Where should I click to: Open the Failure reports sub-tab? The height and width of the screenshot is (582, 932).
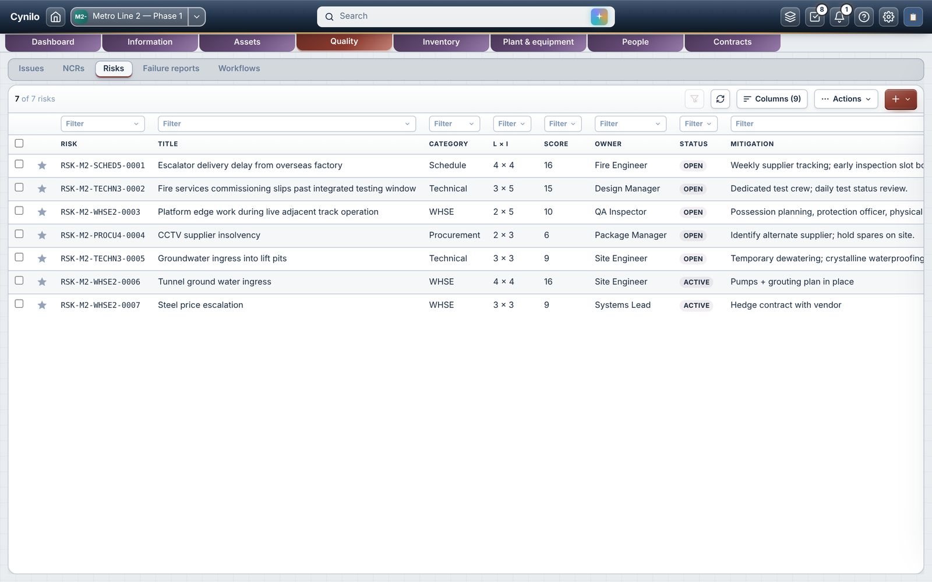[x=171, y=69]
